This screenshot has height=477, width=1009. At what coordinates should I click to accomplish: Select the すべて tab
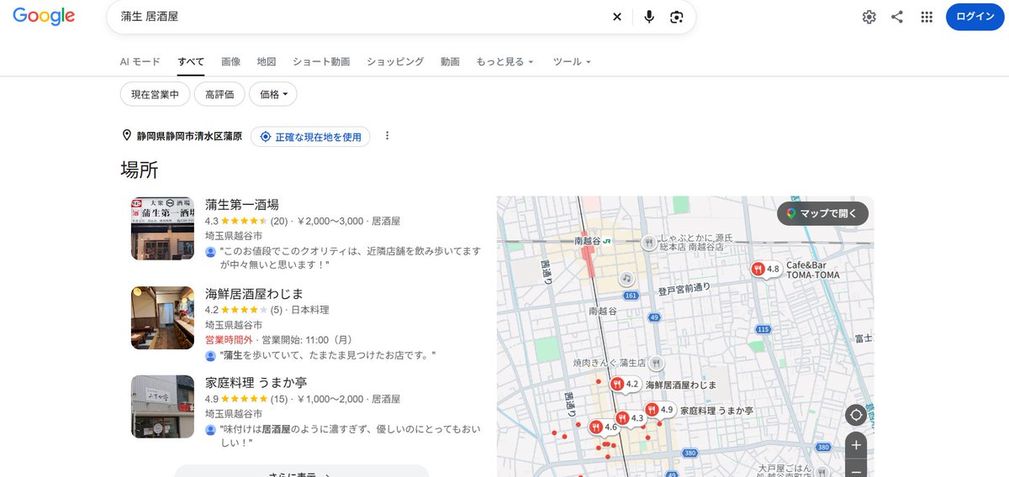point(191,61)
